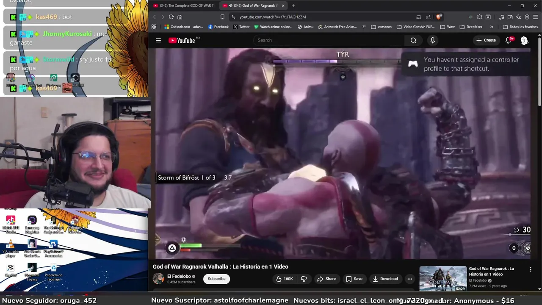The height and width of the screenshot is (305, 542).
Task: Click the Storm of Bifröst timer text
Action: tap(195, 177)
